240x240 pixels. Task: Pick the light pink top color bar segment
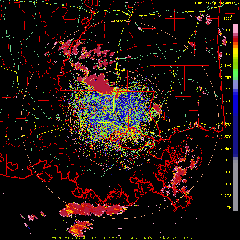click(235, 28)
